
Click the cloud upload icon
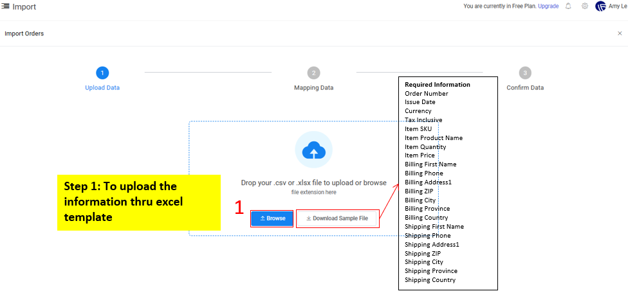coord(313,150)
